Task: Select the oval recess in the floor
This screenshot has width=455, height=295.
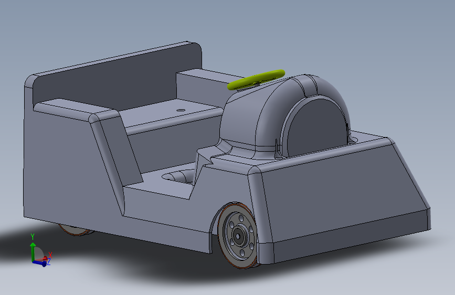Action: coord(179,176)
